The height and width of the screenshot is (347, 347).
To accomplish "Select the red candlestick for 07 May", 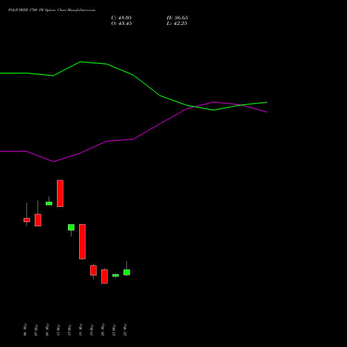I will click(38, 220).
